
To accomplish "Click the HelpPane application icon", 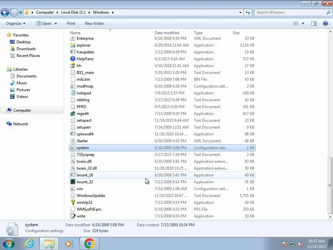I will click(x=73, y=59).
